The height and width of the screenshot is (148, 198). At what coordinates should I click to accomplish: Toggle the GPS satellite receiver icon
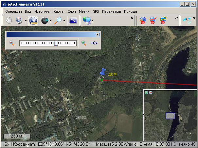point(188,21)
